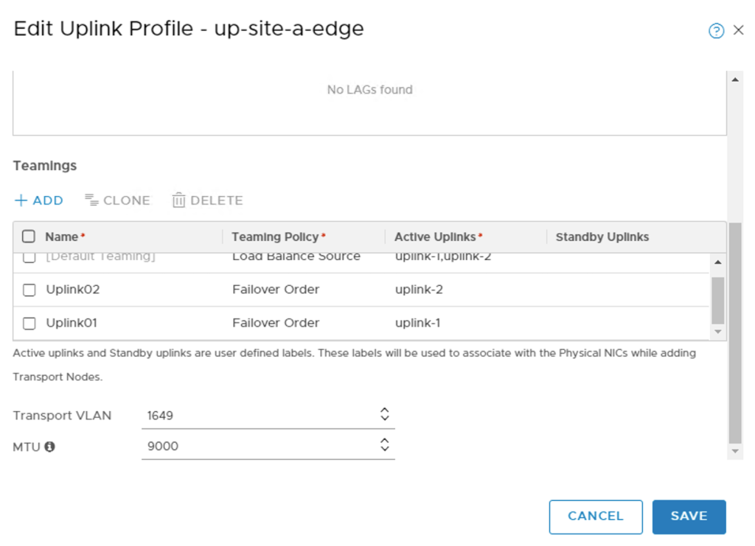The image size is (755, 546).
Task: Click the Default Teaming row checkbox
Action: tap(29, 256)
